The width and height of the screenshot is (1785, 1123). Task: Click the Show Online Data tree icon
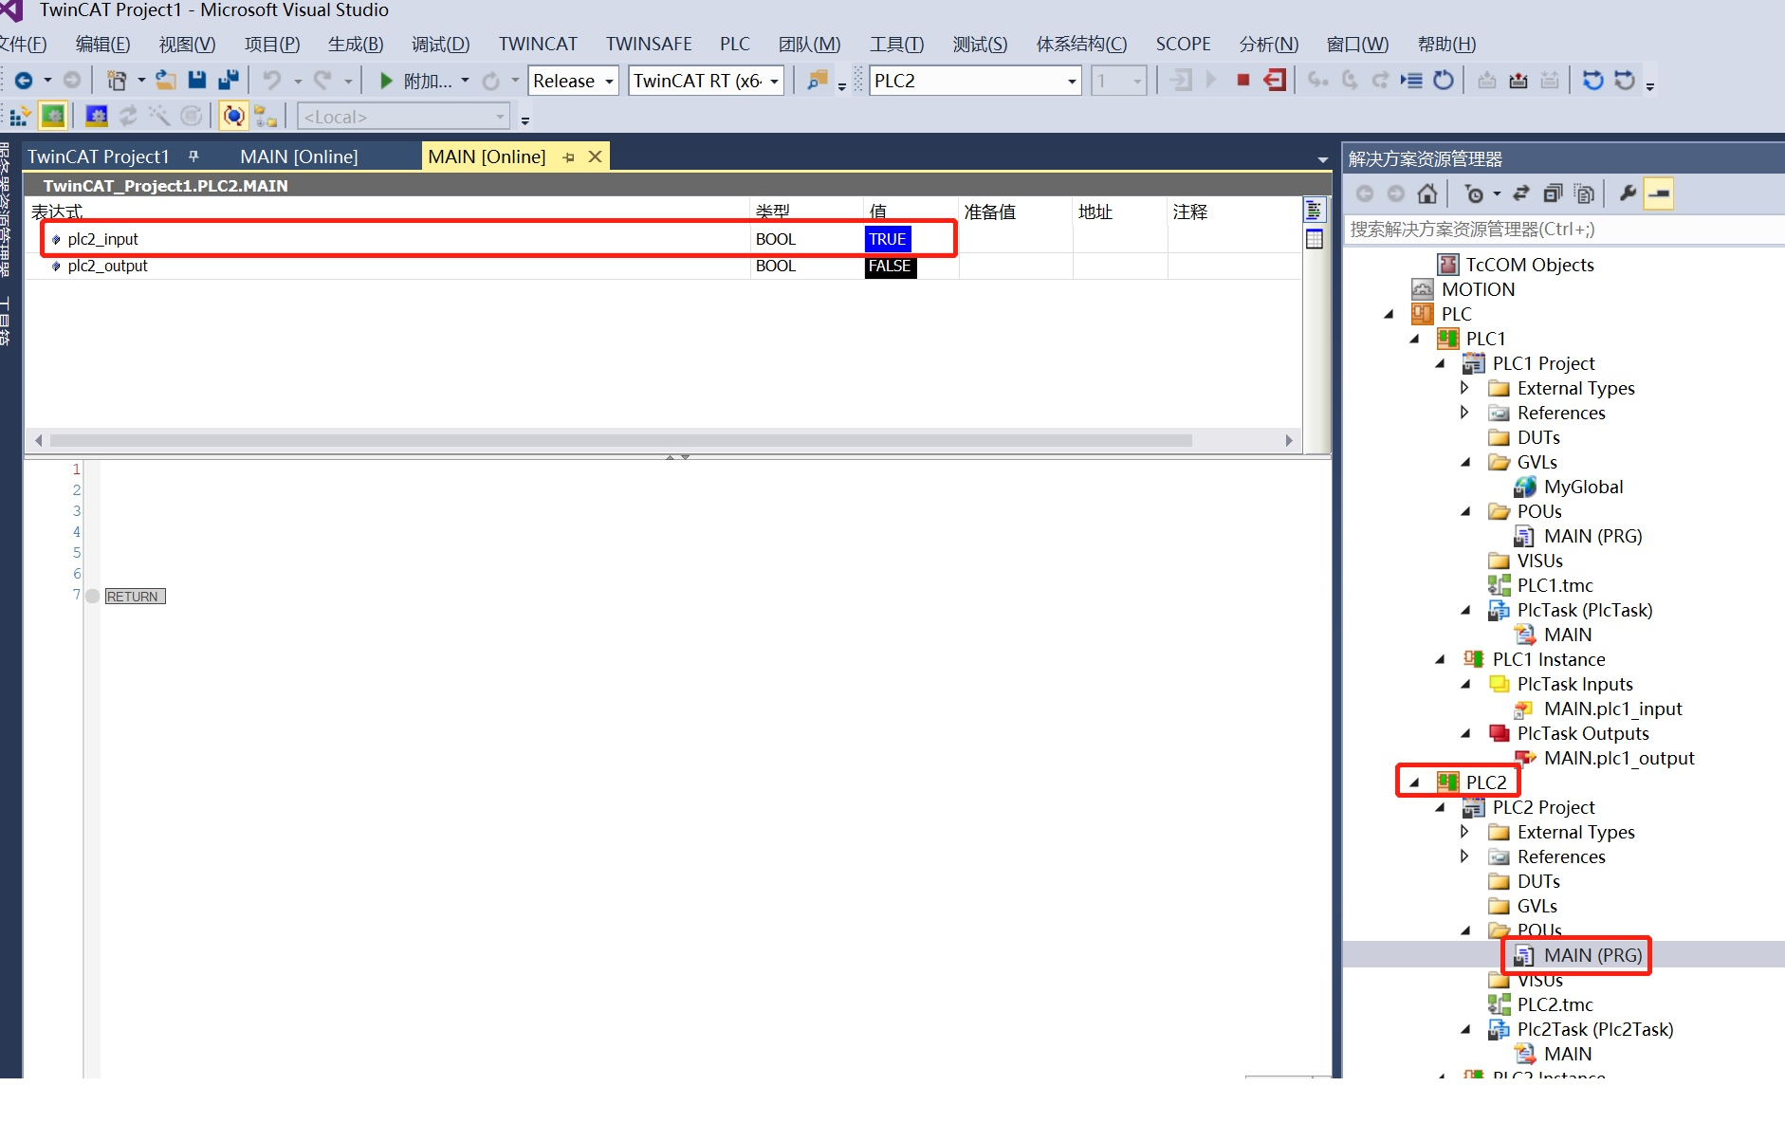tap(266, 117)
